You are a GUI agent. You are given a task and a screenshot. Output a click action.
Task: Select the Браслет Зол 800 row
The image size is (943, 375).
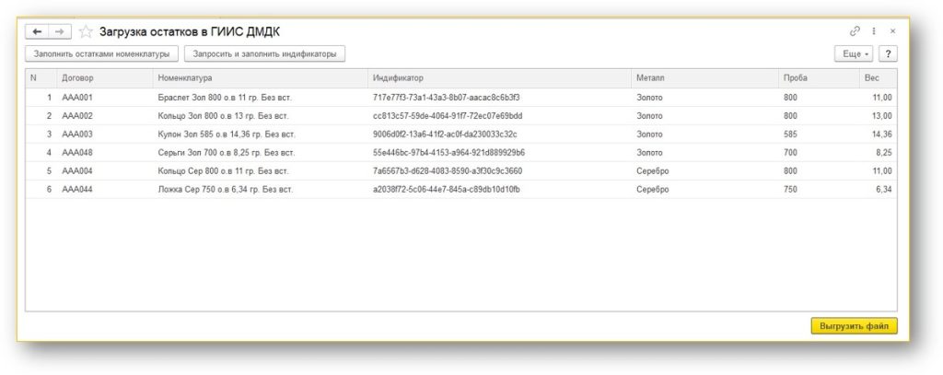point(225,98)
